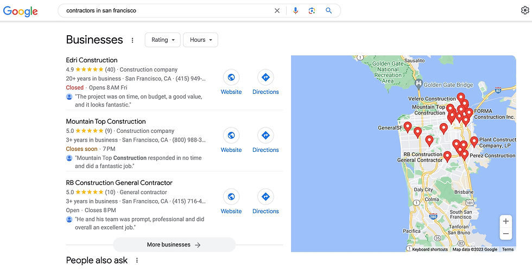Screen dimensions: 532x269
Task: Open map Terms link
Action: click(x=508, y=249)
